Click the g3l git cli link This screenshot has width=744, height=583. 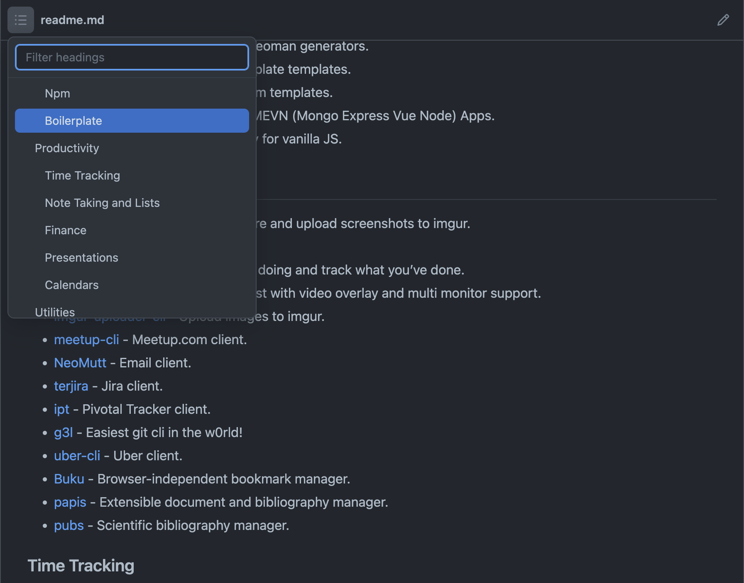(64, 432)
